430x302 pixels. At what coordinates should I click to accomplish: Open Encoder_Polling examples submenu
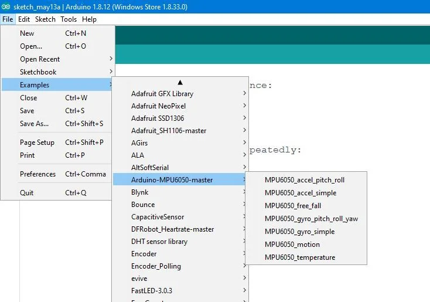point(180,266)
